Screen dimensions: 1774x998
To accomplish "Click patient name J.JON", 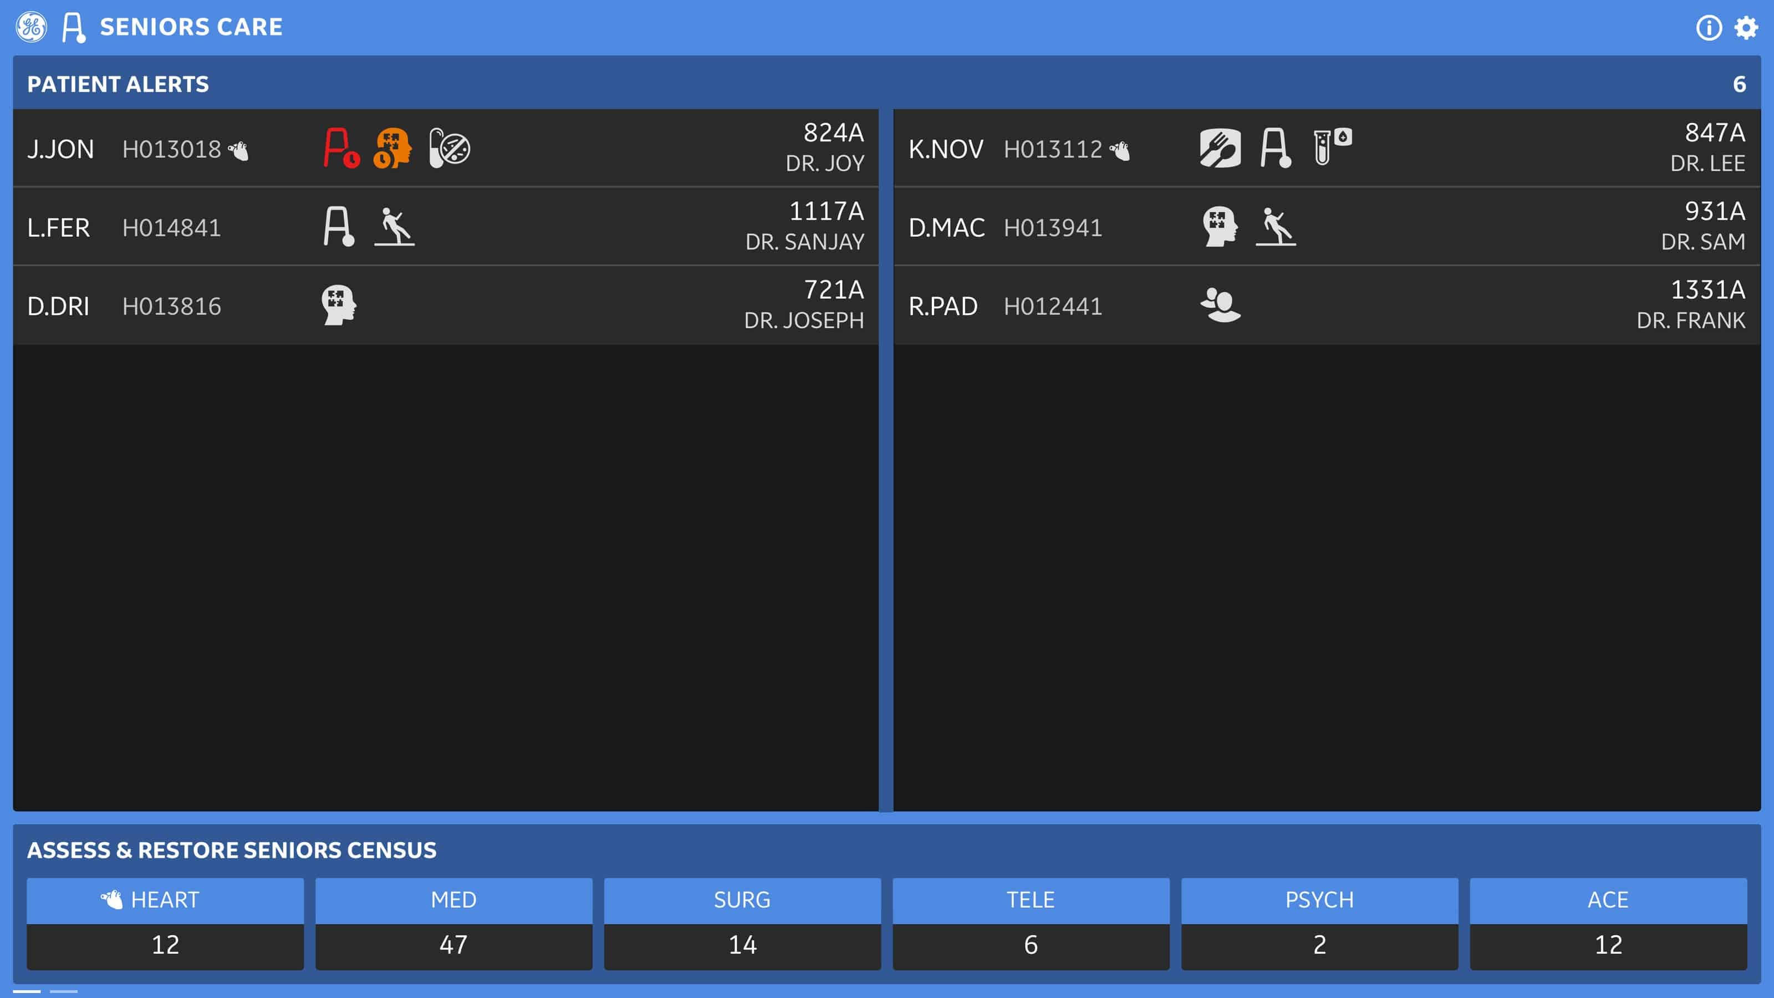I will [x=60, y=150].
